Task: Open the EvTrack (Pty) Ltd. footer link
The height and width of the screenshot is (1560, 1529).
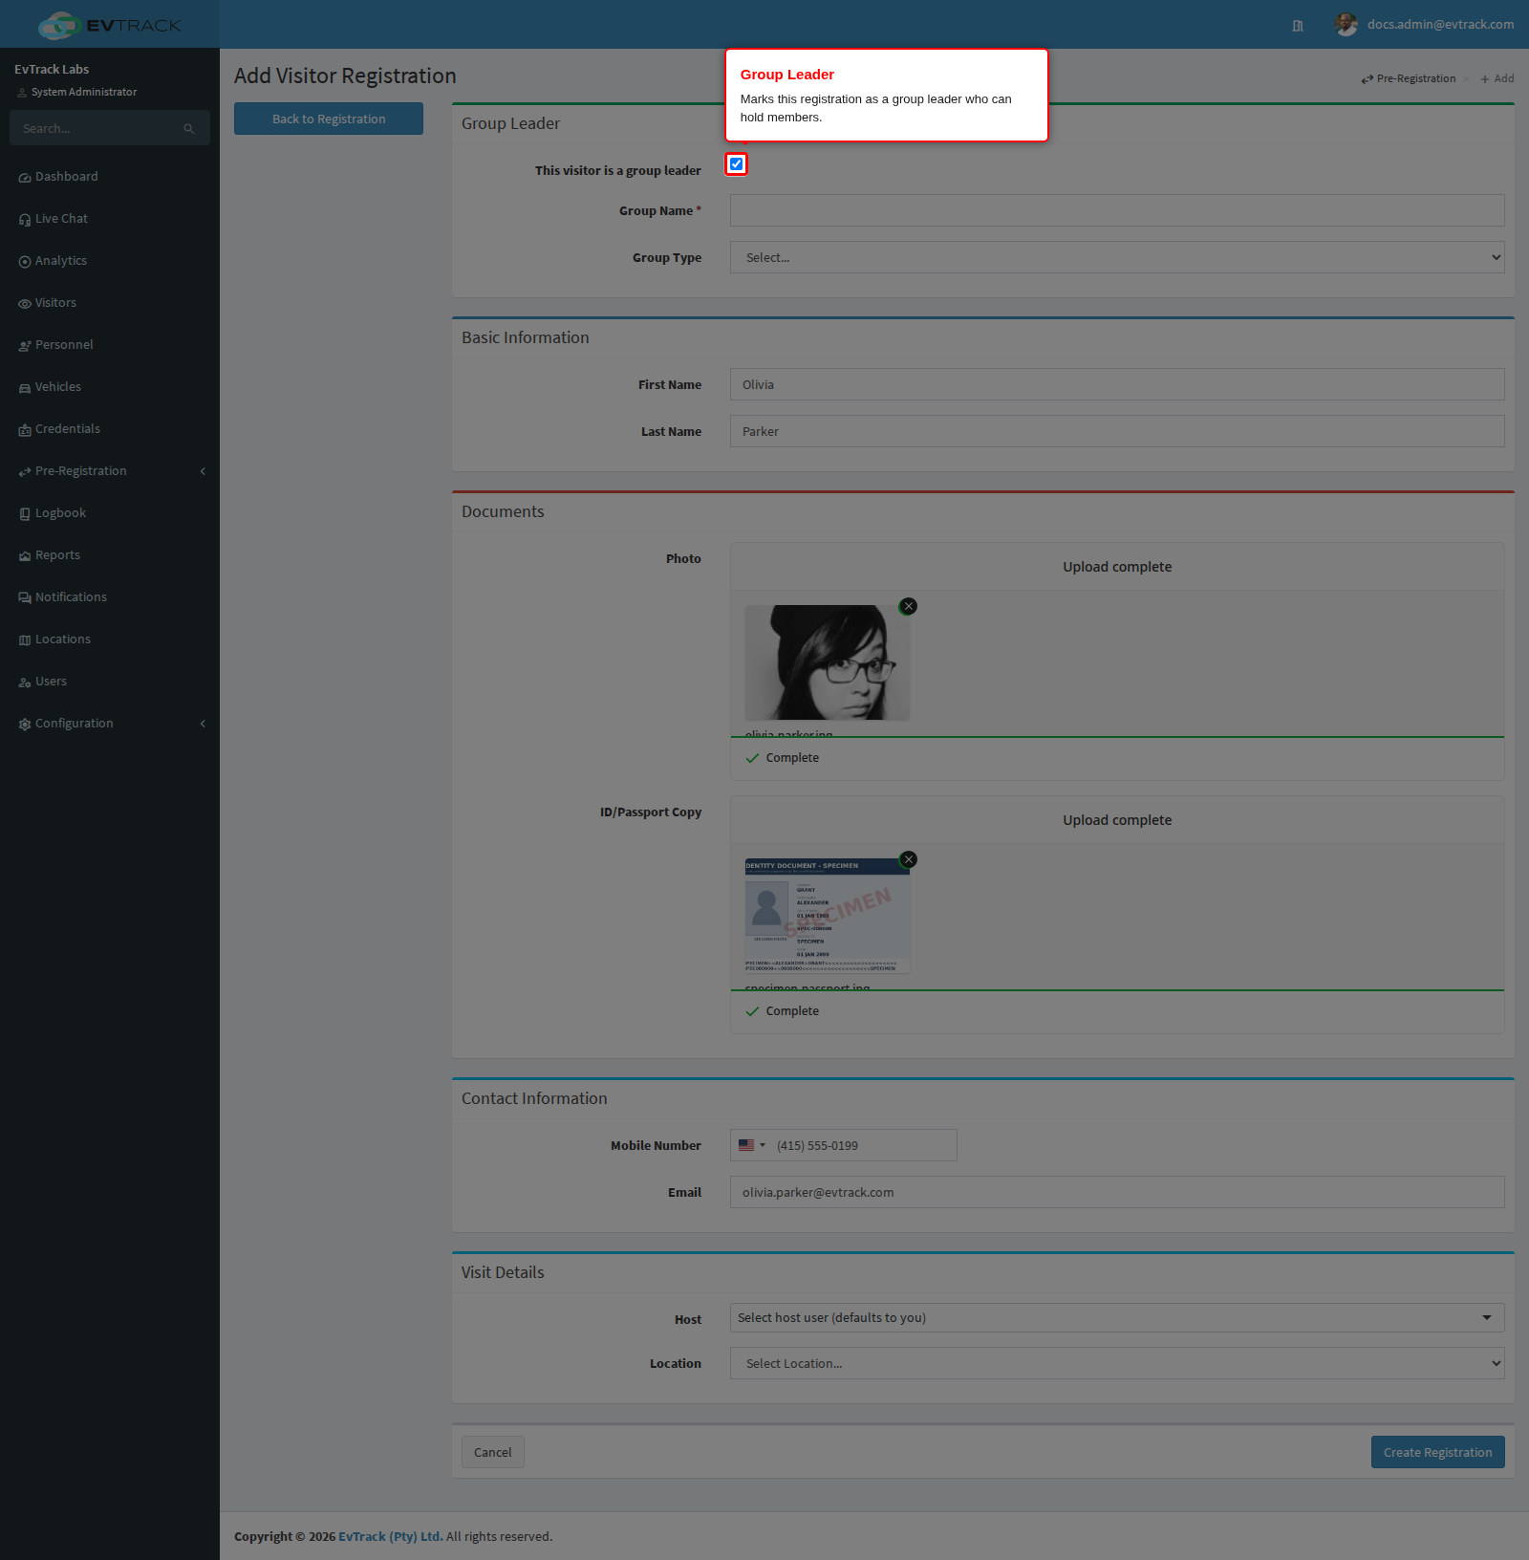Action: (390, 1536)
